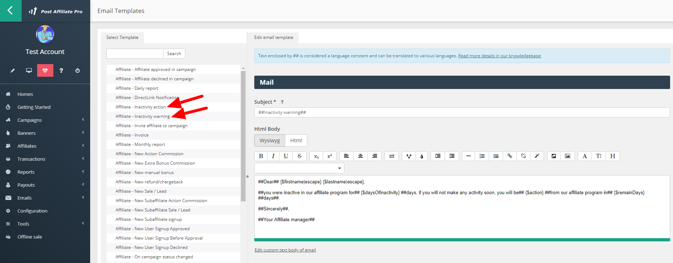Switch to the Edit email template tab
This screenshot has height=263, width=673.
click(x=274, y=37)
